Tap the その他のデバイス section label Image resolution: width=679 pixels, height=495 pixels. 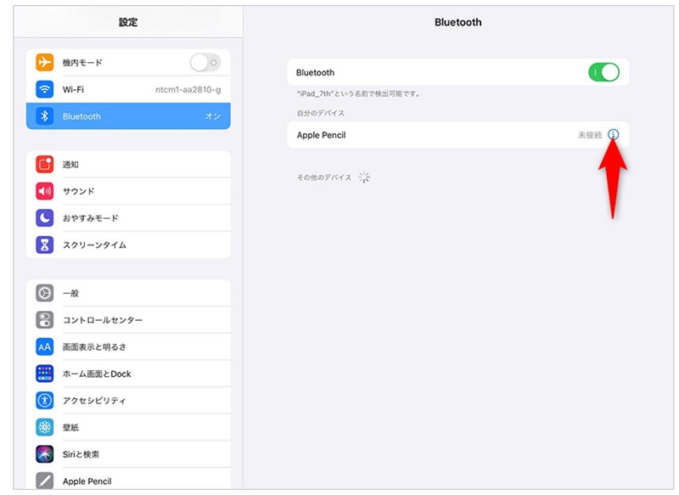pyautogui.click(x=324, y=177)
